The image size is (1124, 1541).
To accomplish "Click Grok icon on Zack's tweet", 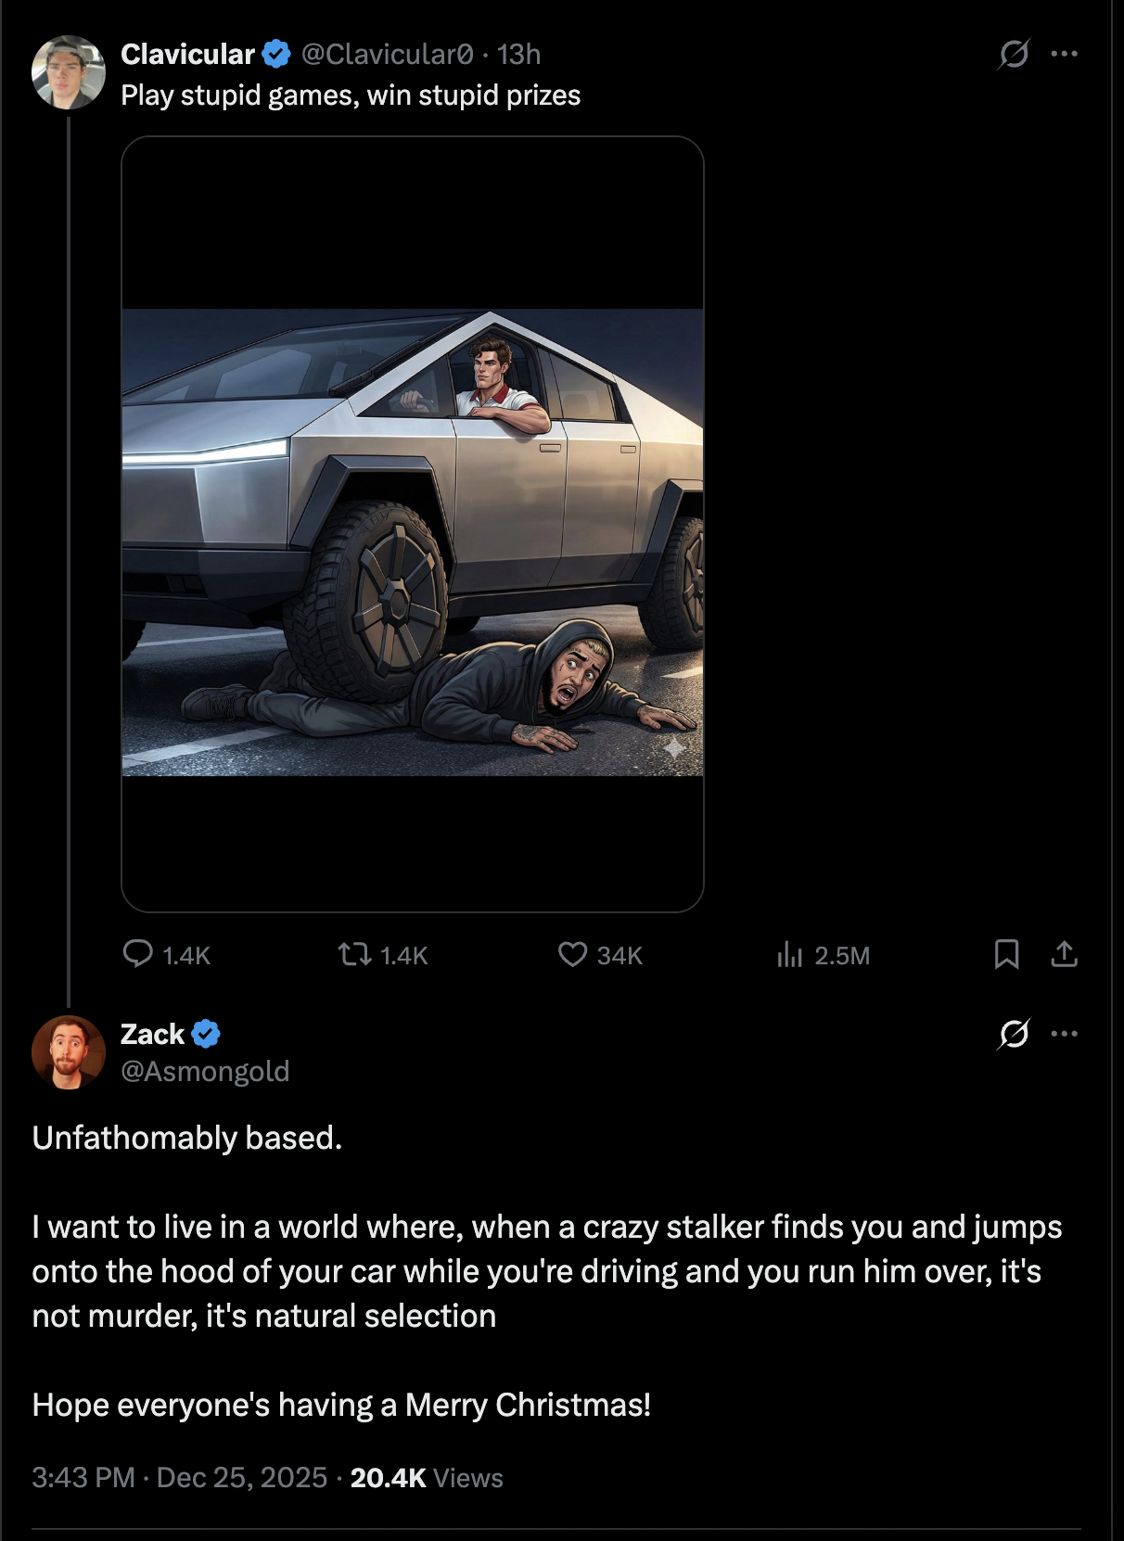I will (x=1014, y=1033).
